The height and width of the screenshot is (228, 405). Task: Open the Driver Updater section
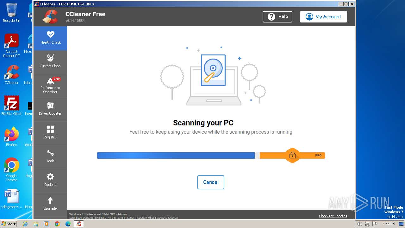[50, 109]
